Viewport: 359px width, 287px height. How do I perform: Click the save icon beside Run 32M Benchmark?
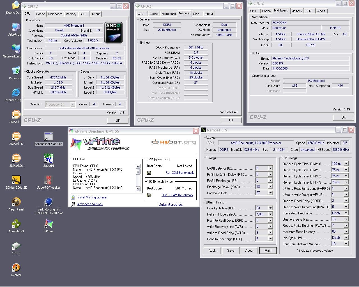(149, 173)
